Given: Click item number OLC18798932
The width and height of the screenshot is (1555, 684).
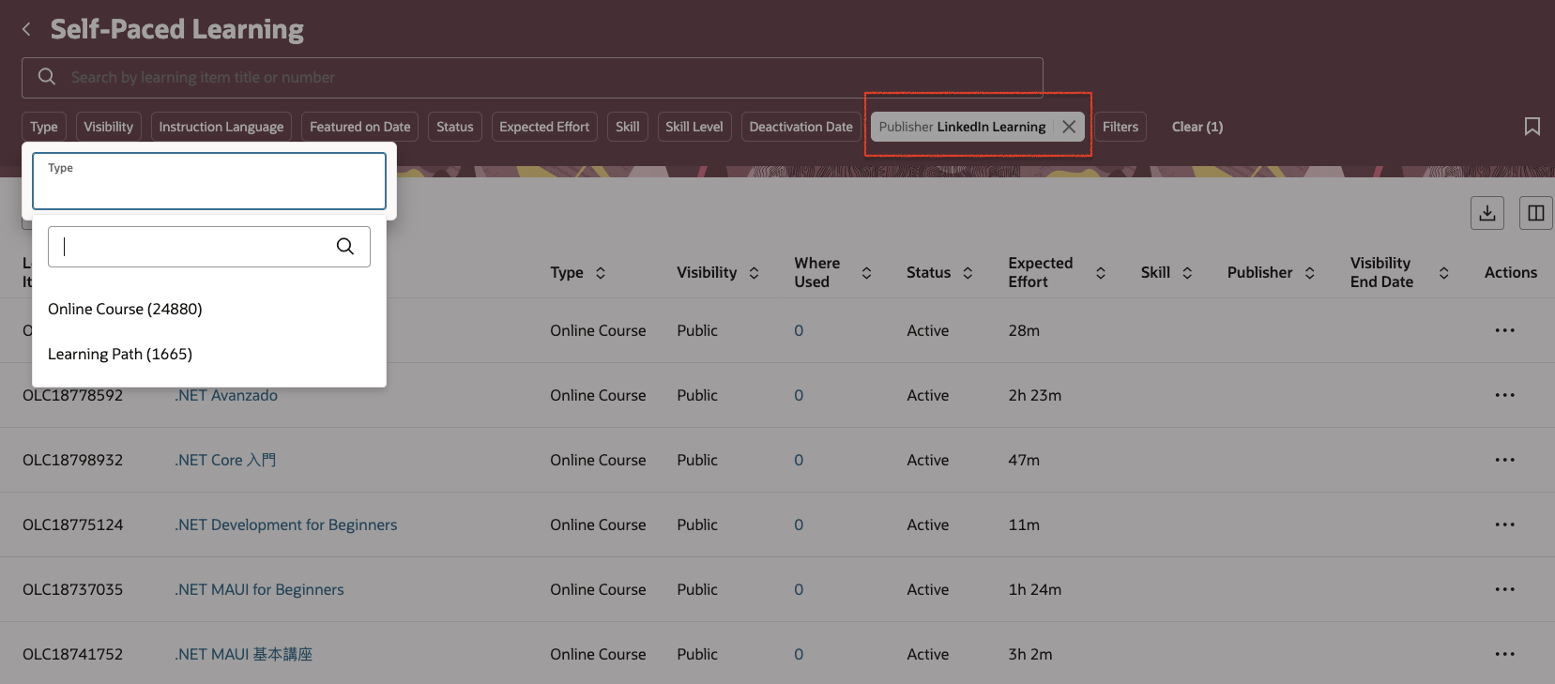Looking at the screenshot, I should tap(73, 460).
